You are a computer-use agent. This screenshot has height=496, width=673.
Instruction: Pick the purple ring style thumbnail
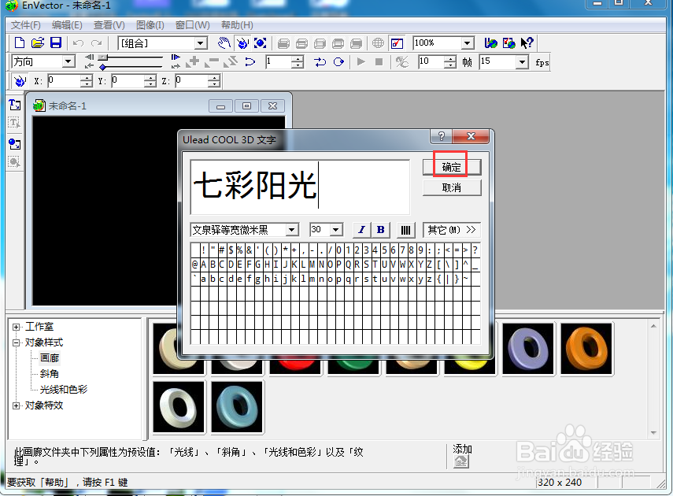[x=528, y=349]
